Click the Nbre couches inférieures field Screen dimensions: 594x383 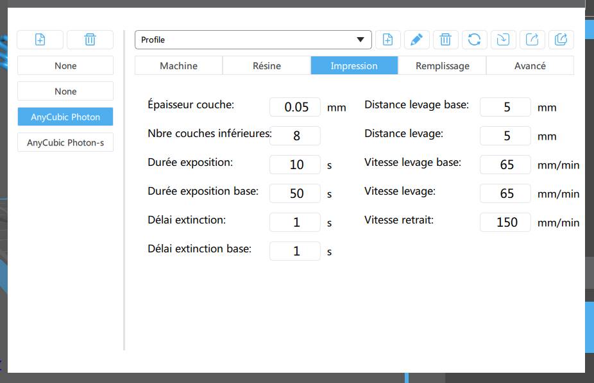295,136
